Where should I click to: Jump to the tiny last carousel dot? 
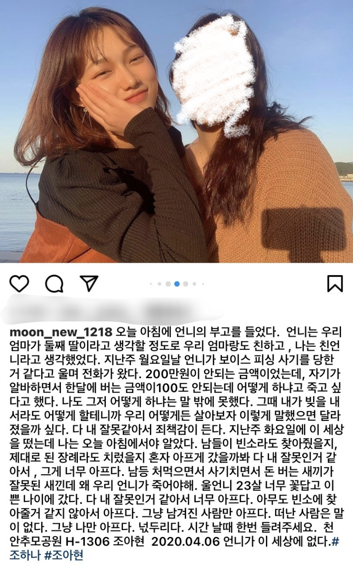point(203,284)
